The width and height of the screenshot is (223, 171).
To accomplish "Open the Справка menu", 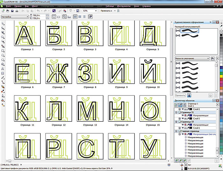I will pos(146,6).
